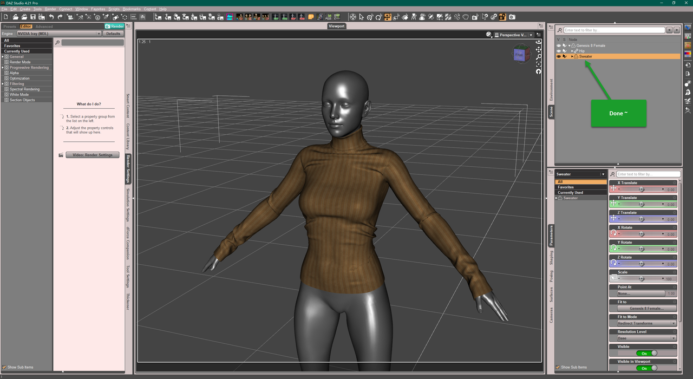Click the Scale property icon
Screen dimensions: 693x379
point(613,277)
